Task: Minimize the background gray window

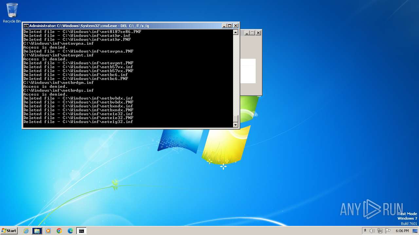Action: [x=247, y=33]
